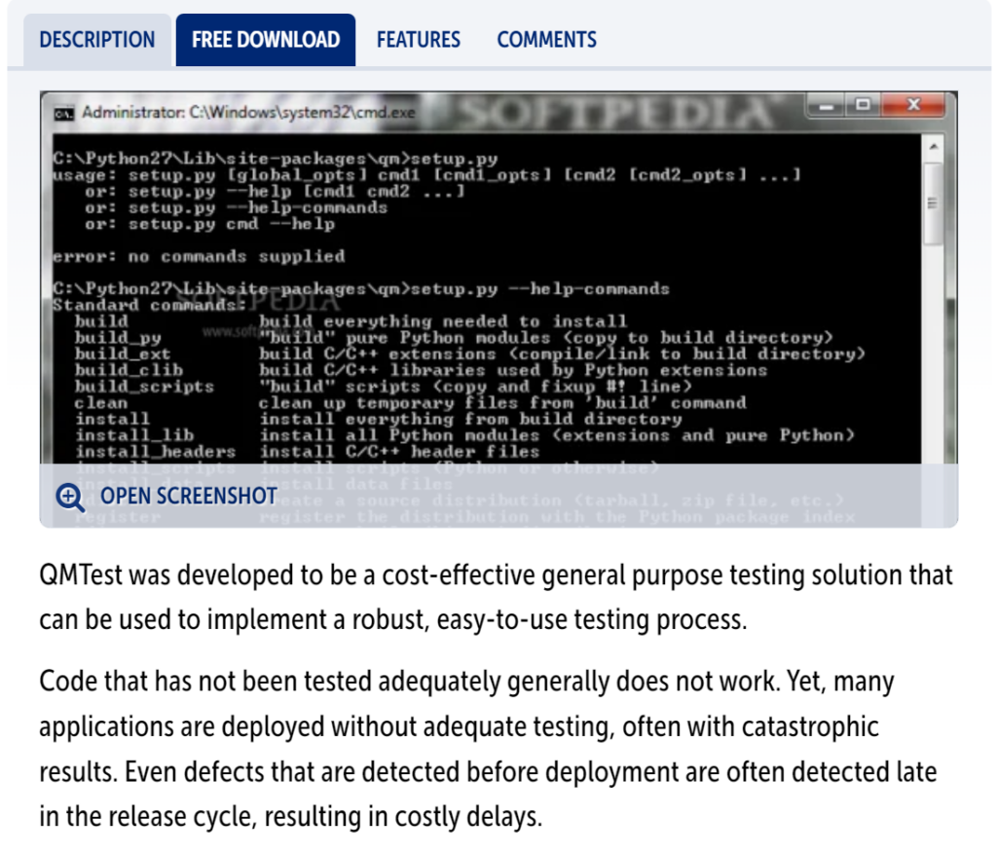Viewport: 997px width, 855px height.
Task: Click the magnifier zoom-in icon
Action: (70, 497)
